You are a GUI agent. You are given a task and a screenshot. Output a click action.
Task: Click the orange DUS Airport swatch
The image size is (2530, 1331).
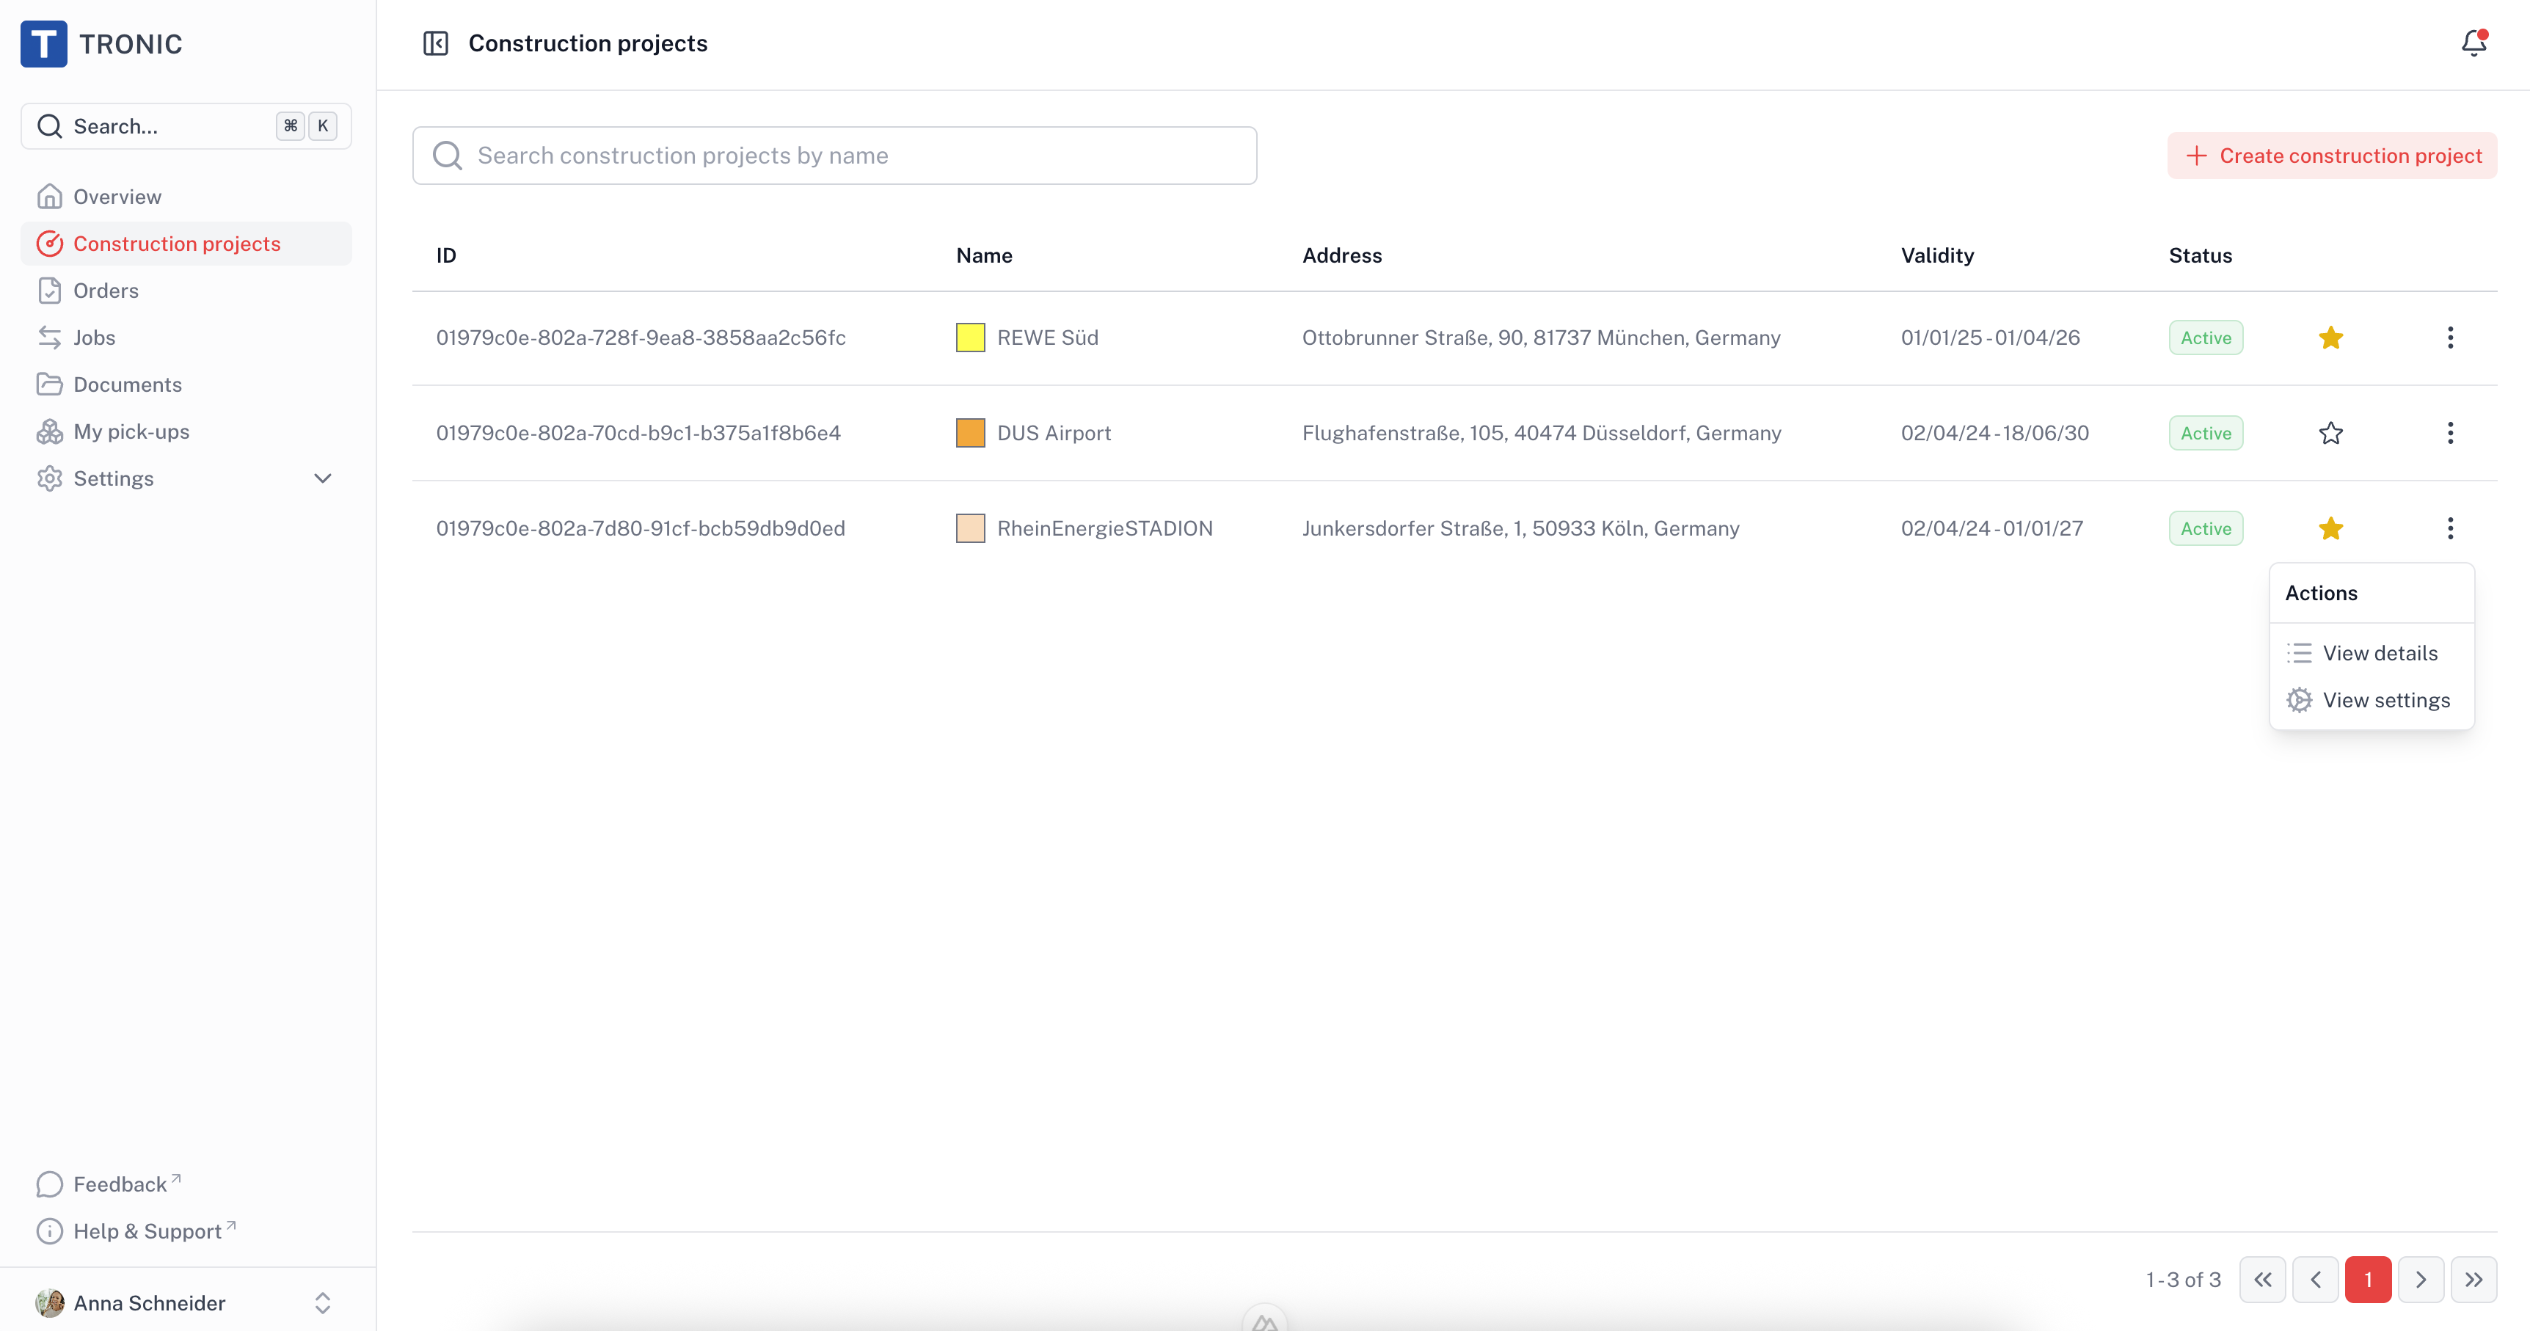[x=970, y=433]
